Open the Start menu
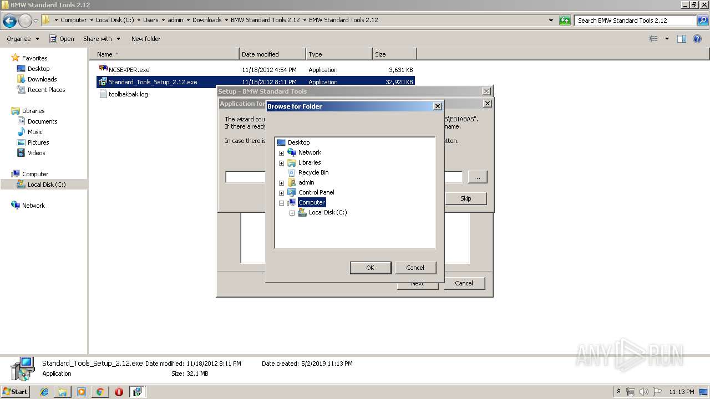The width and height of the screenshot is (710, 399). click(x=15, y=392)
